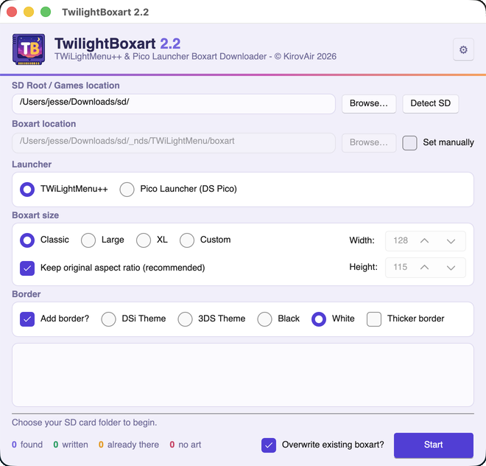Click the Height value field showing 115

[x=401, y=268]
